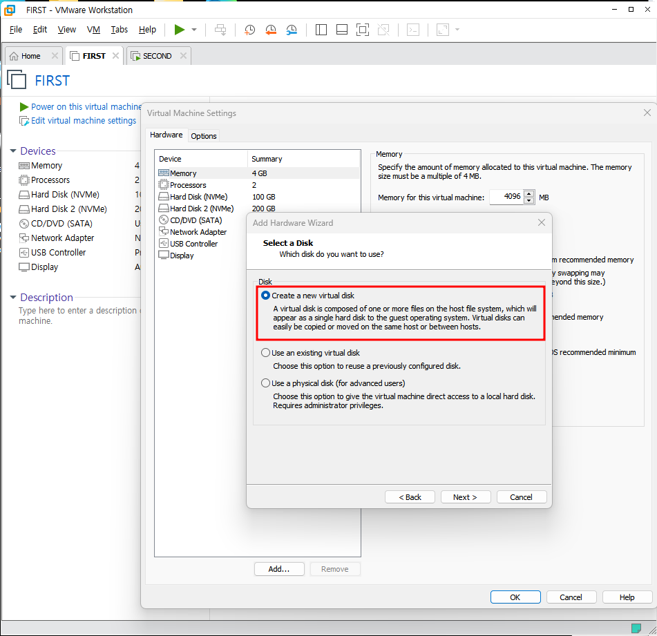The width and height of the screenshot is (657, 636).
Task: Open the Tabs menu
Action: tap(120, 30)
